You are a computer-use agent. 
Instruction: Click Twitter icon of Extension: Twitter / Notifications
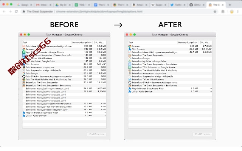coord(130,80)
